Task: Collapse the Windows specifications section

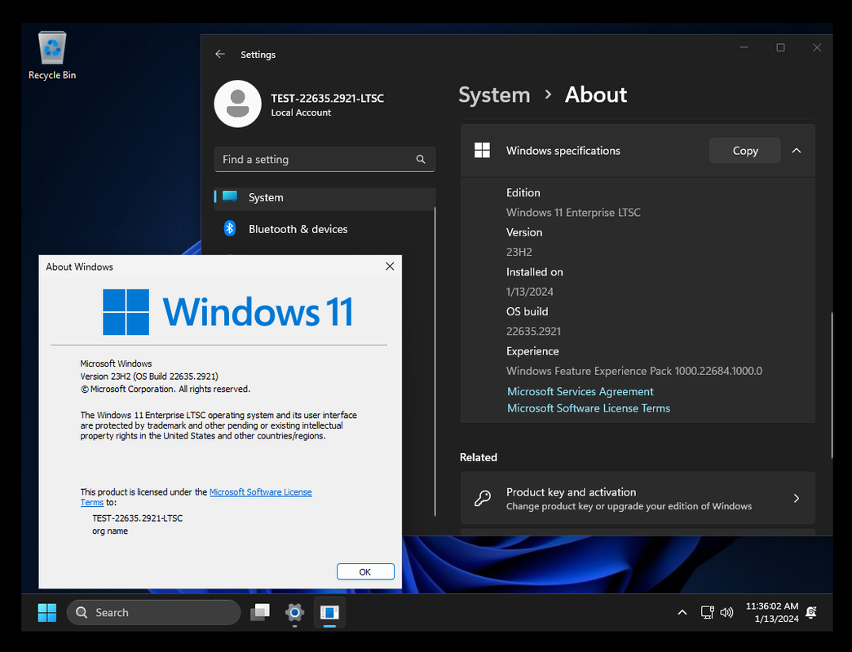Action: coord(797,151)
